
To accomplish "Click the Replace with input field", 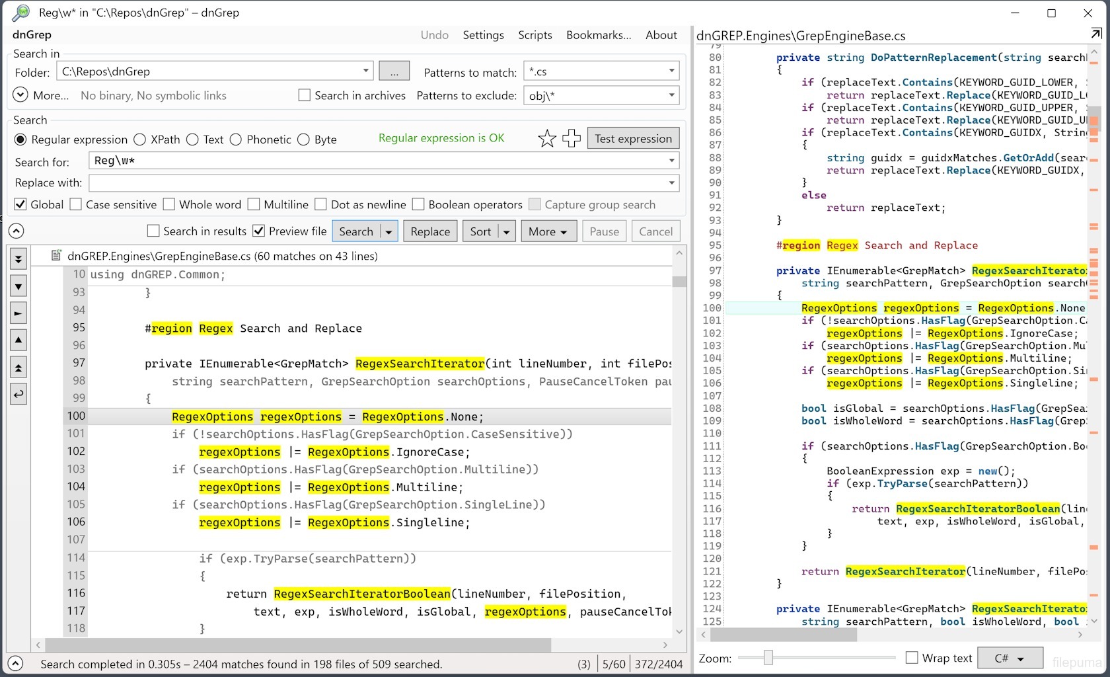I will coord(378,183).
